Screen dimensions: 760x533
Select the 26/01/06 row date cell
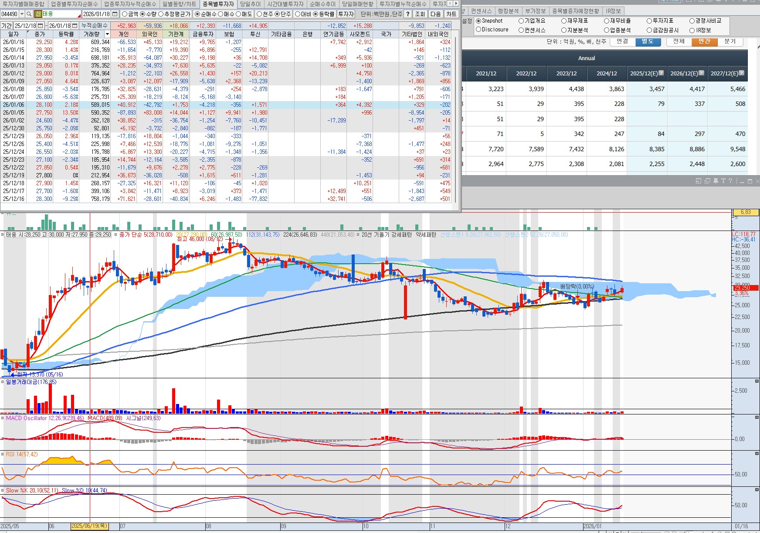tap(14, 105)
